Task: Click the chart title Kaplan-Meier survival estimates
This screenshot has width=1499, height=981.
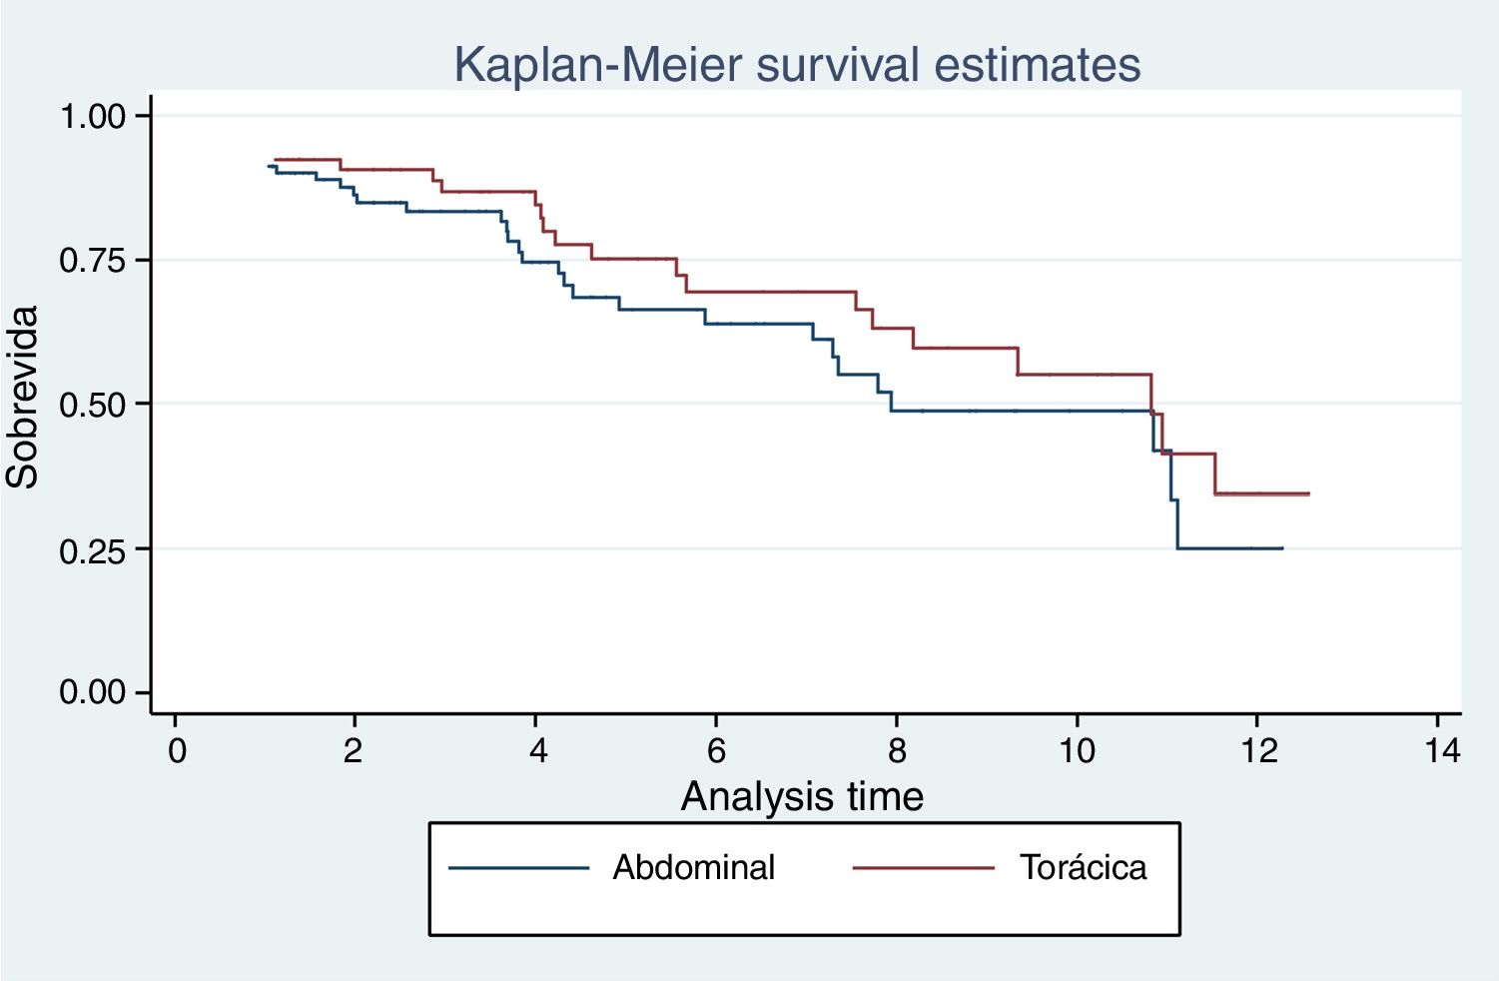Action: pos(797,65)
